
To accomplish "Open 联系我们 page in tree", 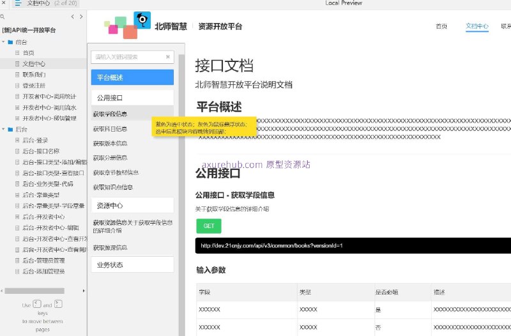I will point(34,75).
